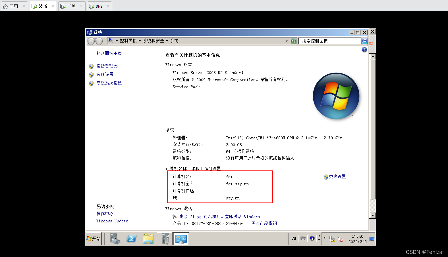Click System and Security breadcrumb segment

point(153,41)
